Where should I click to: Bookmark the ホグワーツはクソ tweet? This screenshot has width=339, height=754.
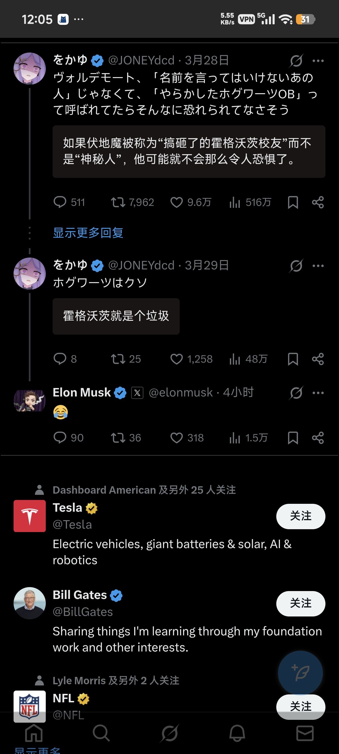(x=293, y=359)
